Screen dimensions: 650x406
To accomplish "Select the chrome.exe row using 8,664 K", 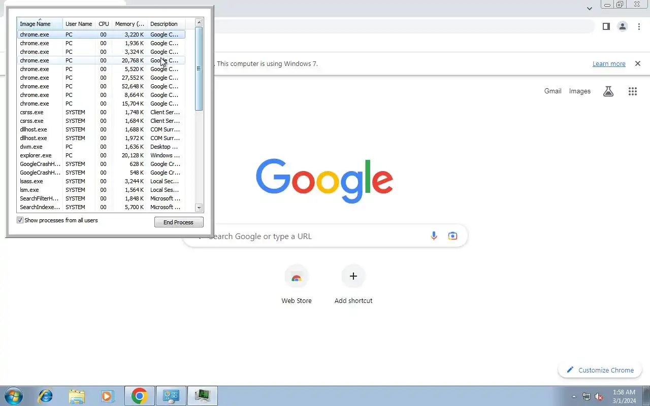I will pyautogui.click(x=101, y=95).
